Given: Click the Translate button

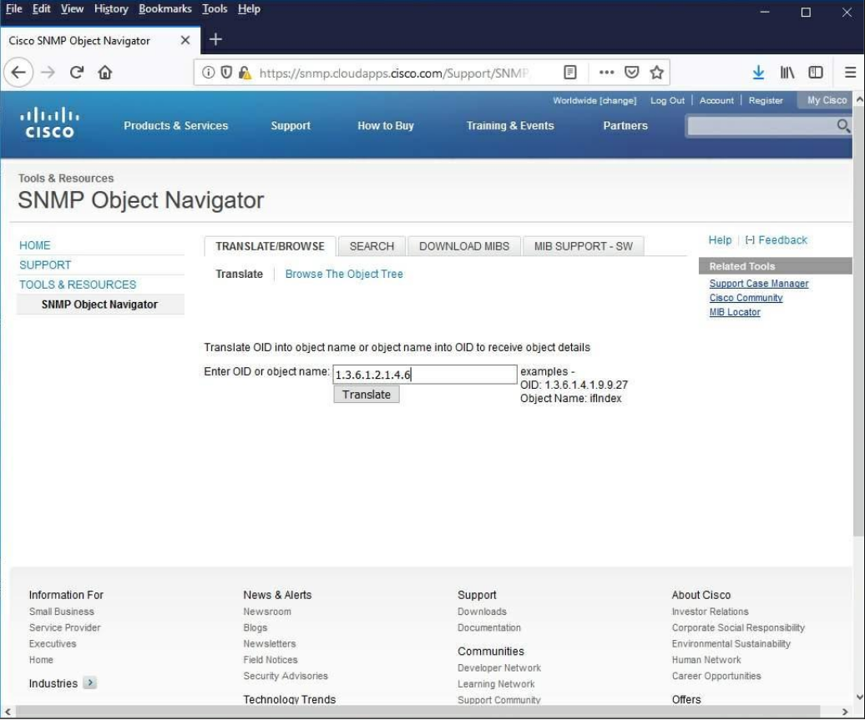Looking at the screenshot, I should 367,395.
